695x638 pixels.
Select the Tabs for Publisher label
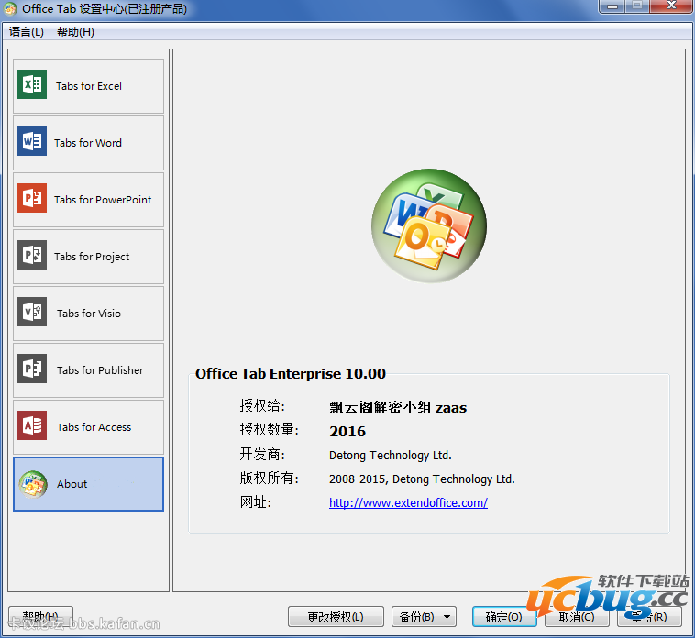pos(100,370)
